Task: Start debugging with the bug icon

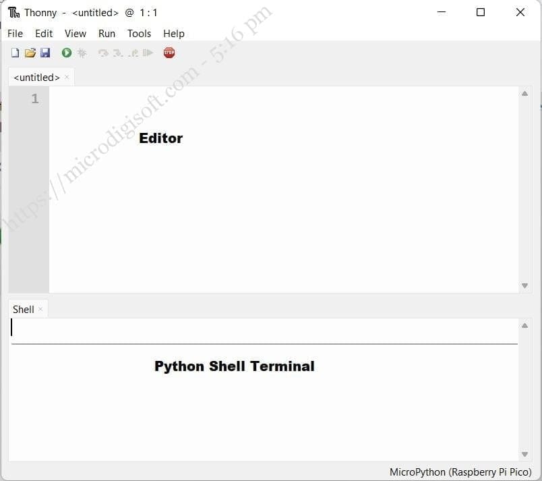Action: 82,52
